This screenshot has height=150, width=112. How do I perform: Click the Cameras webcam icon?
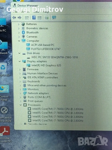tap(24, 37)
